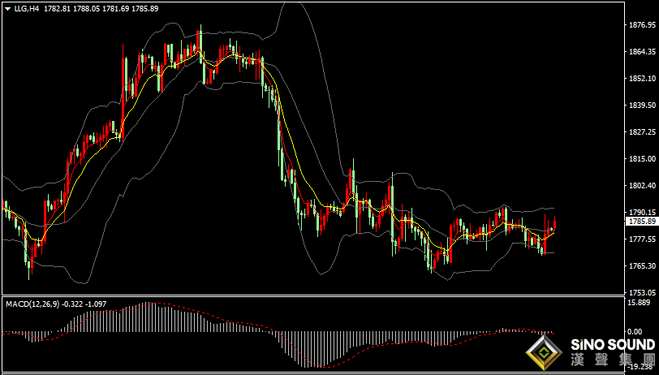Click the Sino Sound diamond logo icon

pos(545,351)
